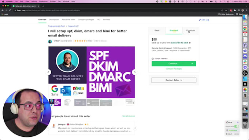This screenshot has height=140, width=249.
Task: Bookmark this page with the star icon
Action: 226,10
